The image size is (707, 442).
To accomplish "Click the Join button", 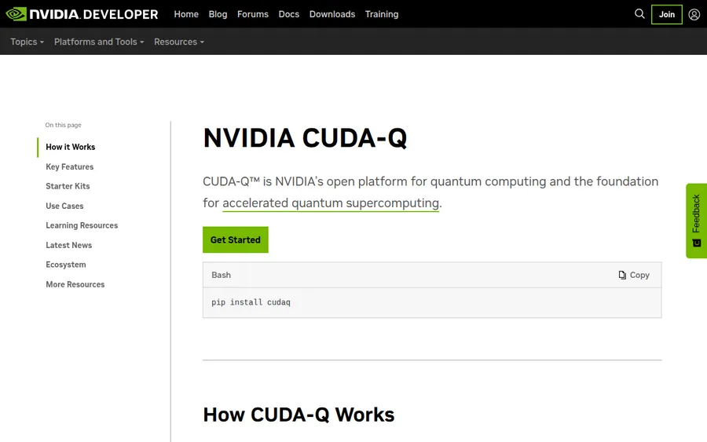I will tap(666, 14).
